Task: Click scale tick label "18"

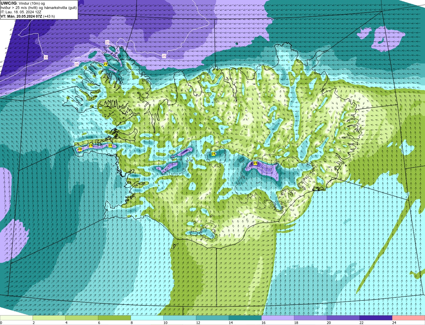Action: coord(296,323)
